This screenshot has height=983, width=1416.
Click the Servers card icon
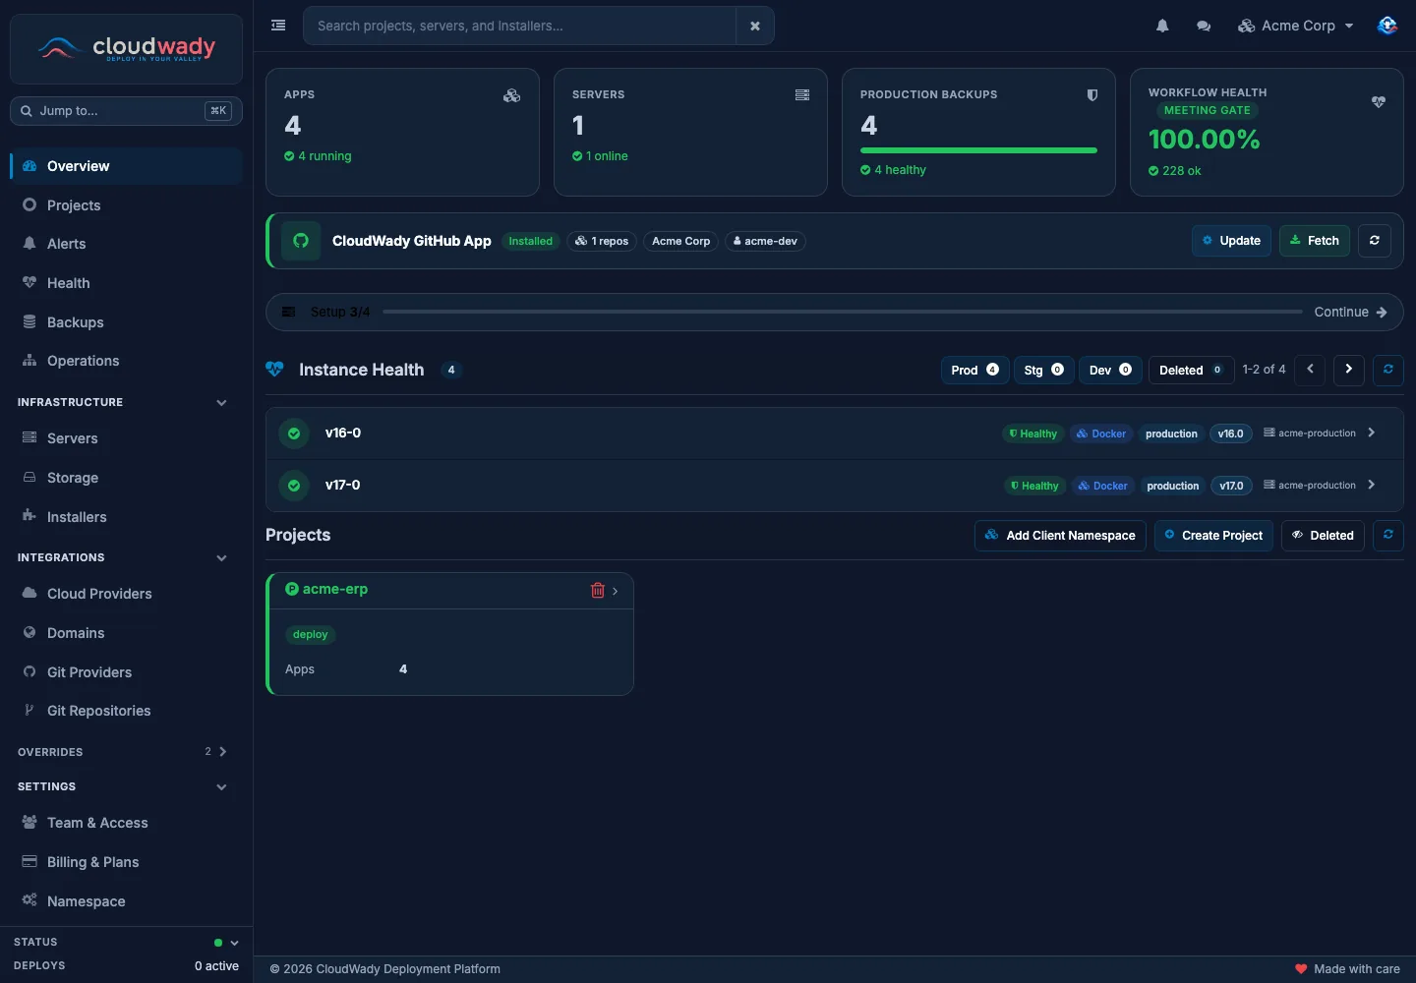802,95
